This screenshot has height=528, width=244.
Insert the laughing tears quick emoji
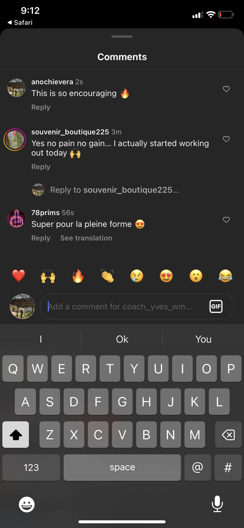pos(225,276)
